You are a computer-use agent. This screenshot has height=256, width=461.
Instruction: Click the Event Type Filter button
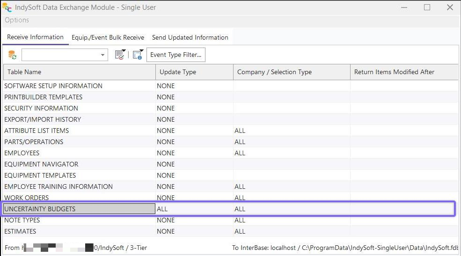point(176,55)
